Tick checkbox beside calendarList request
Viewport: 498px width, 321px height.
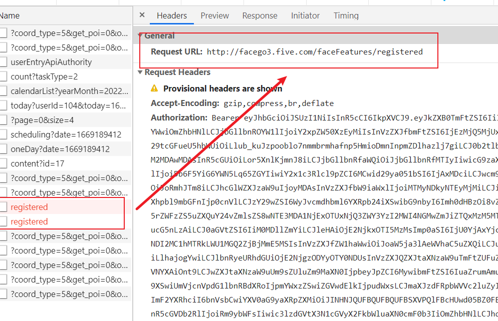(3, 91)
